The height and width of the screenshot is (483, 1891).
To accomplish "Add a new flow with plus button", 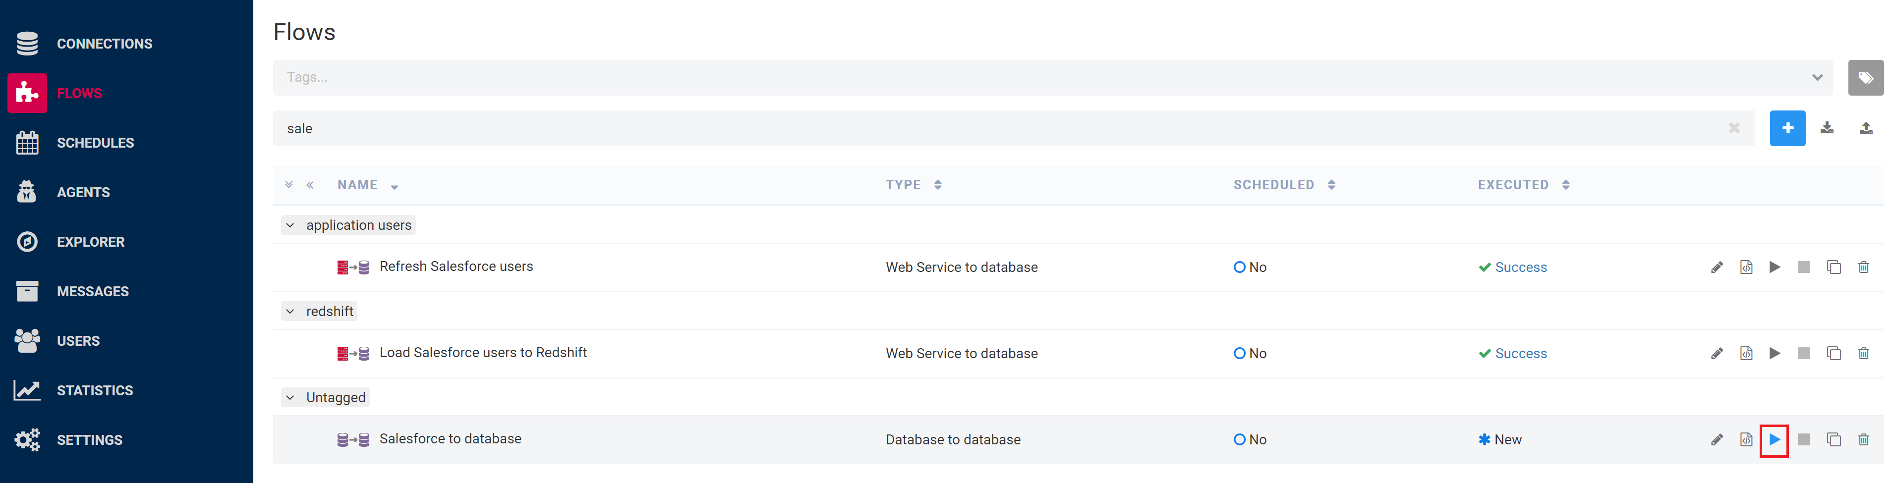I will coord(1787,128).
